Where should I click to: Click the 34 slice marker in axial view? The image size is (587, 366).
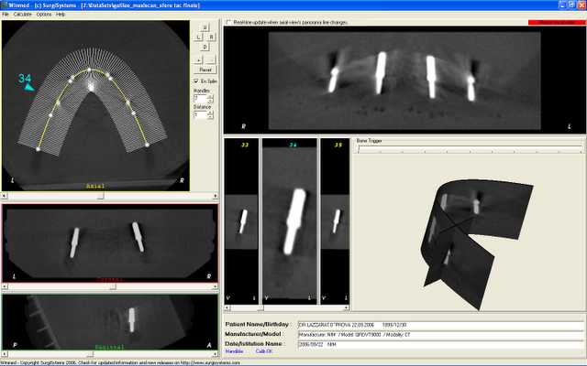tap(26, 81)
